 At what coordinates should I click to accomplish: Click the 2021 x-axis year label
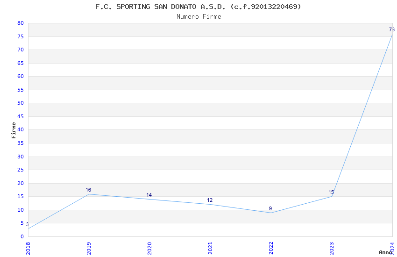[x=210, y=248]
